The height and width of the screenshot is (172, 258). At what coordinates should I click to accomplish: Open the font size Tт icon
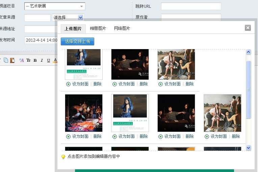pyautogui.click(x=28, y=60)
